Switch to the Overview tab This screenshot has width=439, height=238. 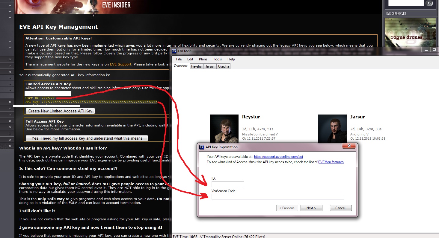(181, 66)
